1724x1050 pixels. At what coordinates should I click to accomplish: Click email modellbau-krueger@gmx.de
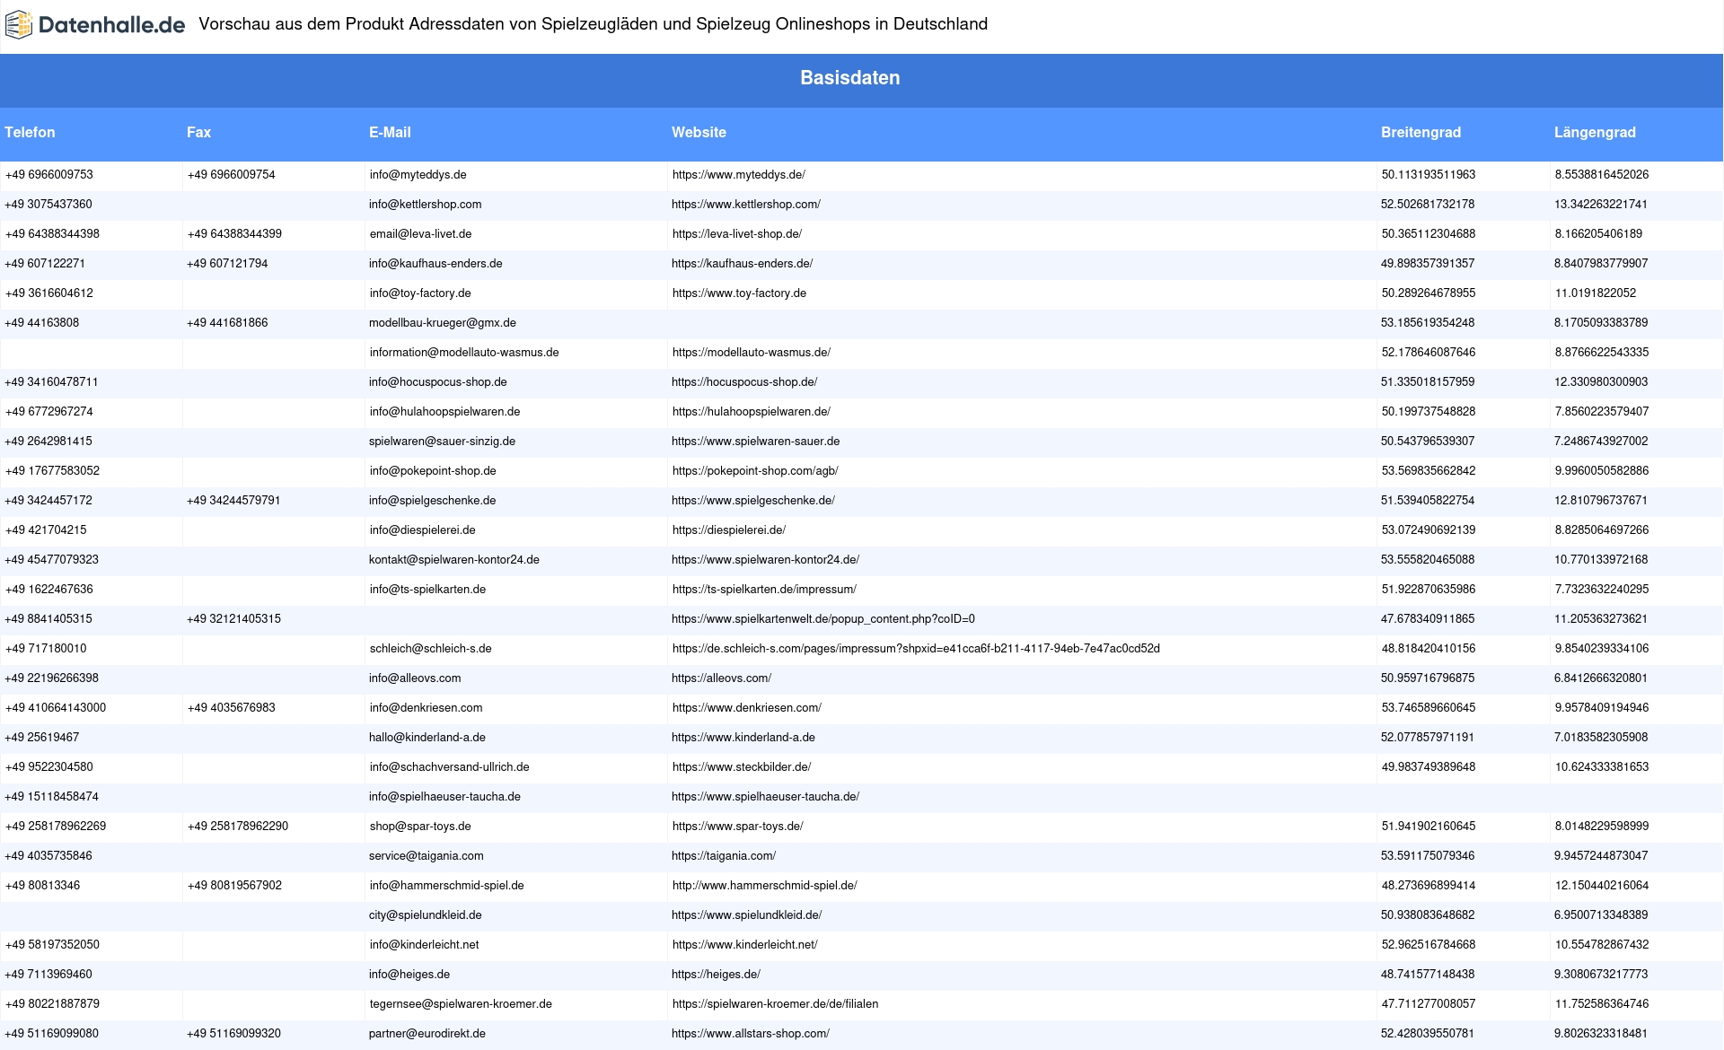(442, 323)
